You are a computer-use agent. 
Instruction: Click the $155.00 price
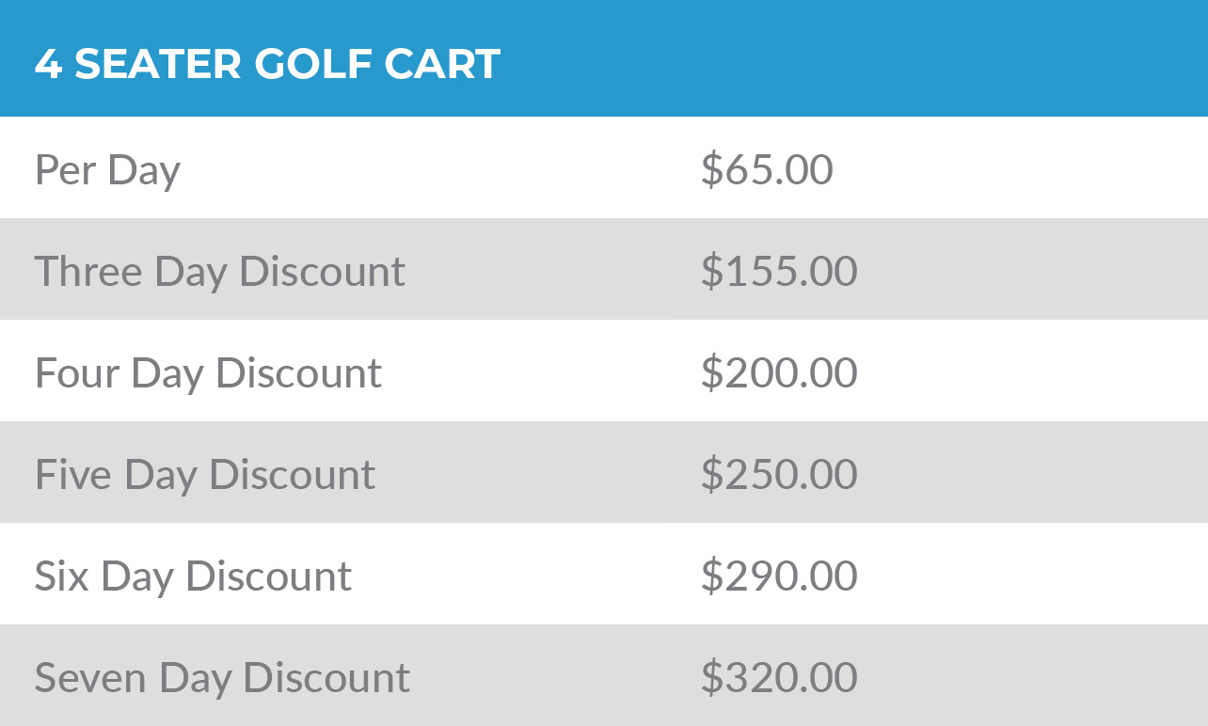pyautogui.click(x=779, y=272)
